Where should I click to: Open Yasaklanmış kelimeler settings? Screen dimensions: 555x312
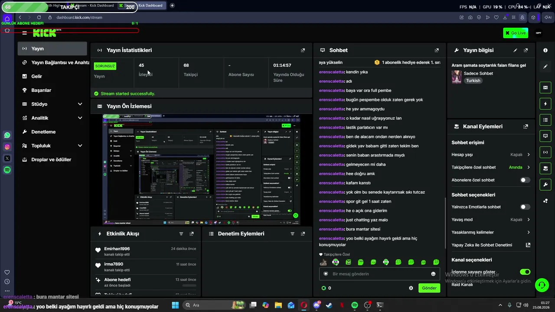pos(491,232)
